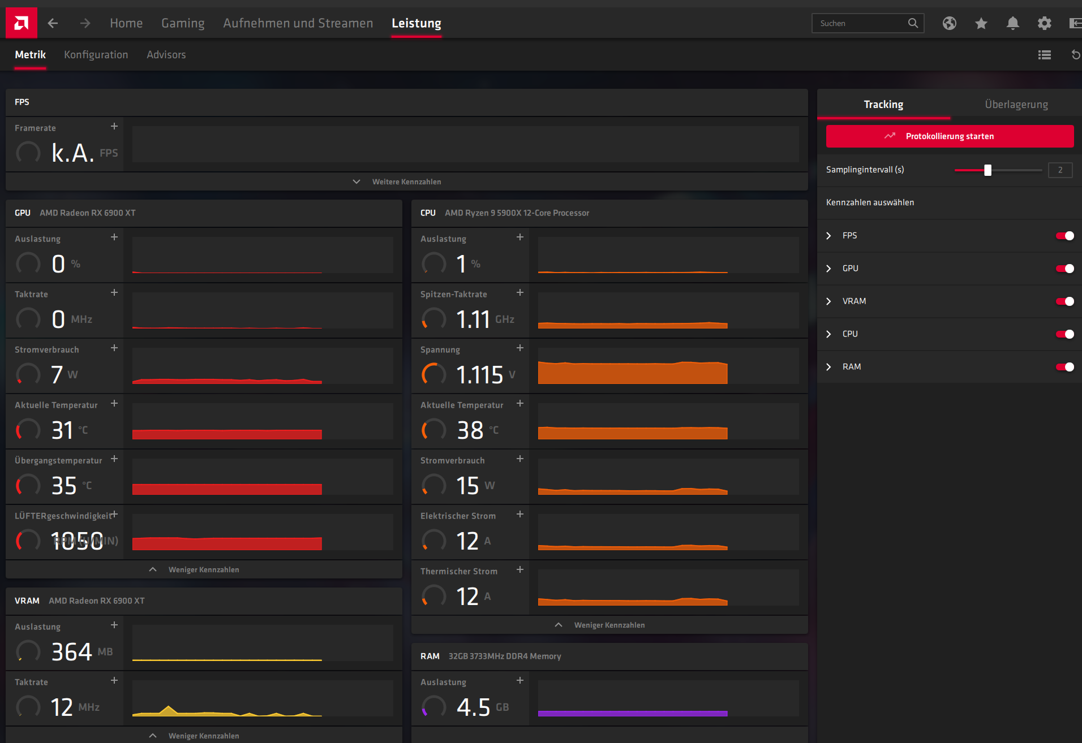Add CPU Aktuelle Temperatur plus icon

tap(520, 403)
